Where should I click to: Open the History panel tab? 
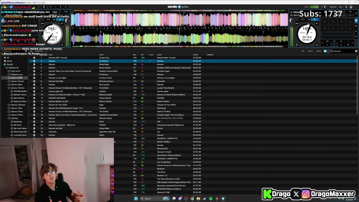coord(319,51)
